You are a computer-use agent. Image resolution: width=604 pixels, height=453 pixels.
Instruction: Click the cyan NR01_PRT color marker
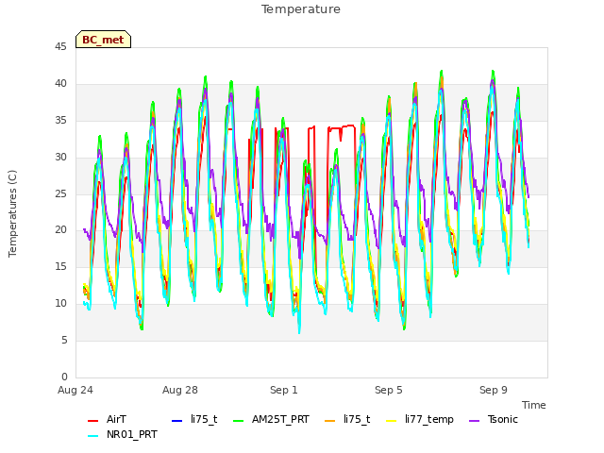(x=92, y=436)
